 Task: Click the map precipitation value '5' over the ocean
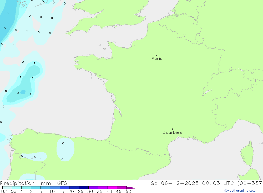pos(5,28)
